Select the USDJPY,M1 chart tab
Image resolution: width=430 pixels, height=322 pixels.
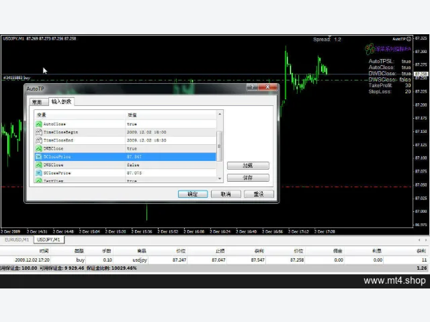point(48,239)
